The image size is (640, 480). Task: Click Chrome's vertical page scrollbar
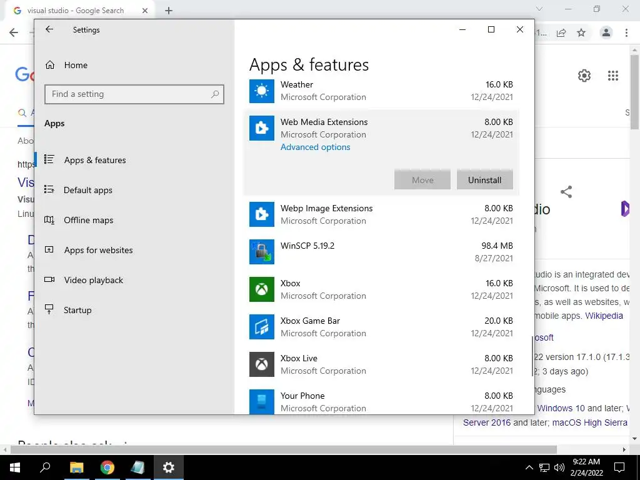[x=635, y=94]
